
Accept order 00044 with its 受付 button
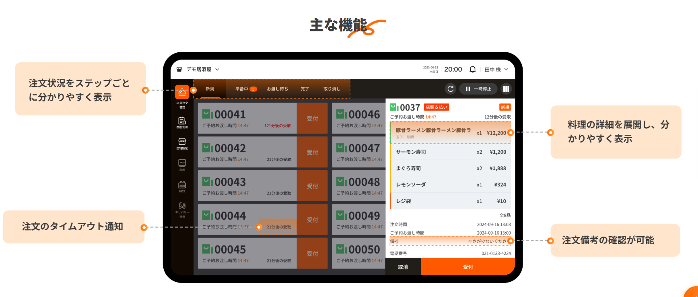pyautogui.click(x=312, y=220)
